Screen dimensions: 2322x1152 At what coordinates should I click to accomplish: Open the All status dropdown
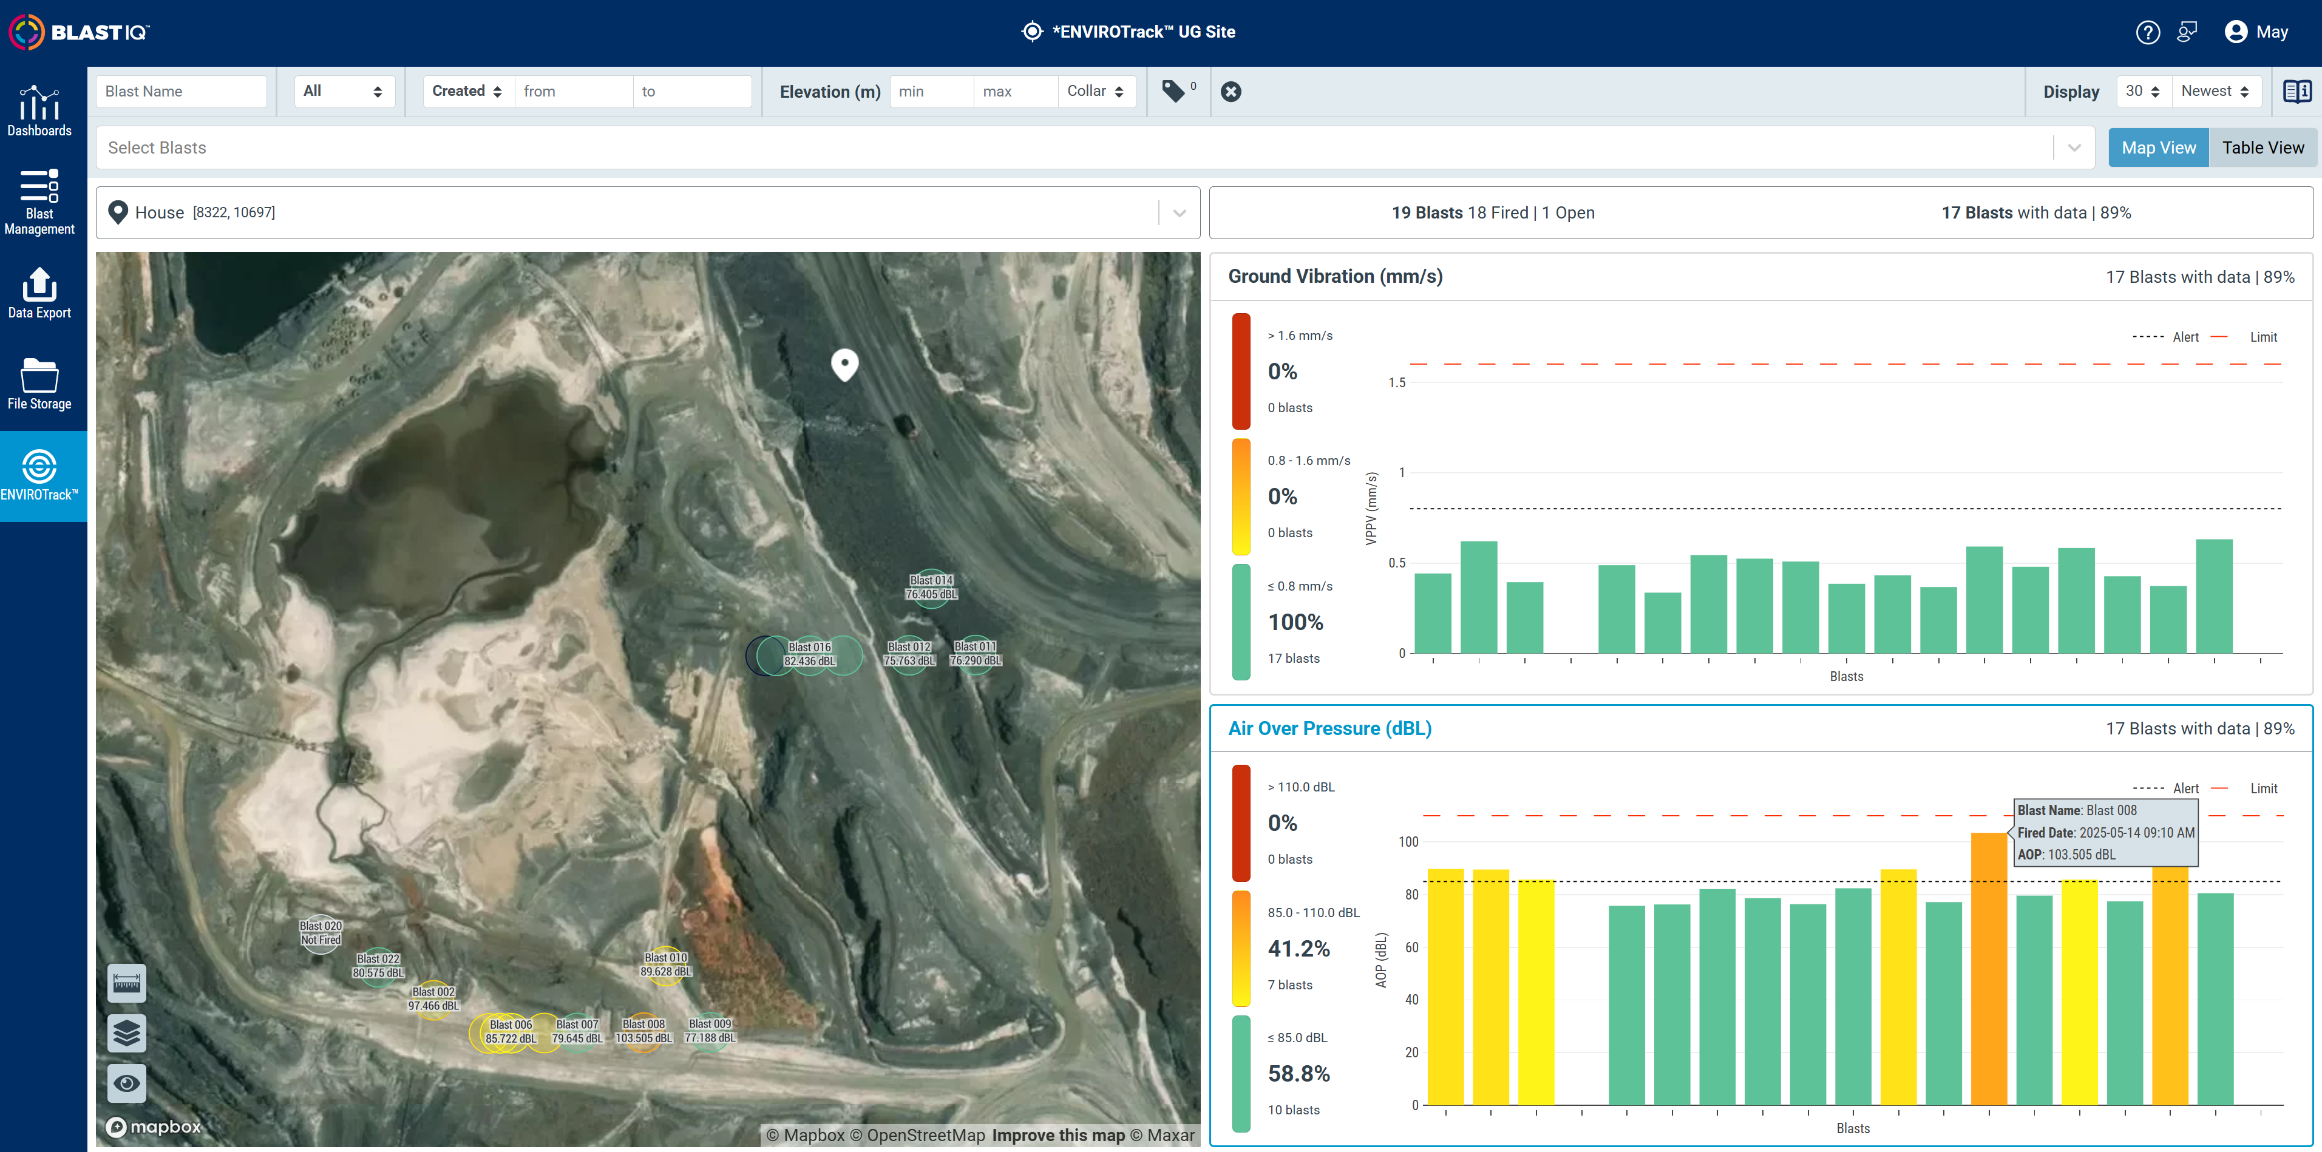click(344, 91)
